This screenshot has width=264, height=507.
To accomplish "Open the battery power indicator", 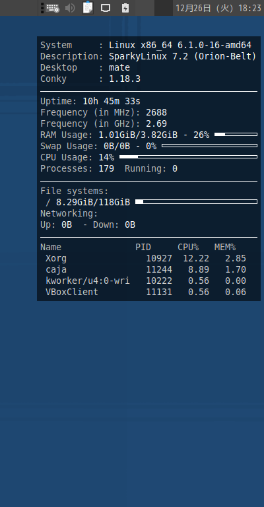I will (x=125, y=8).
